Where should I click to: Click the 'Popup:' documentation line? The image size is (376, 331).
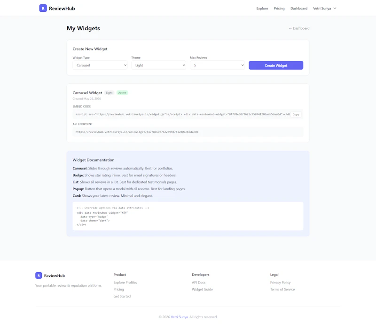tap(129, 189)
